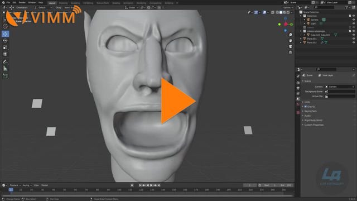
Task: Open the Render menu
Action: 22,2
